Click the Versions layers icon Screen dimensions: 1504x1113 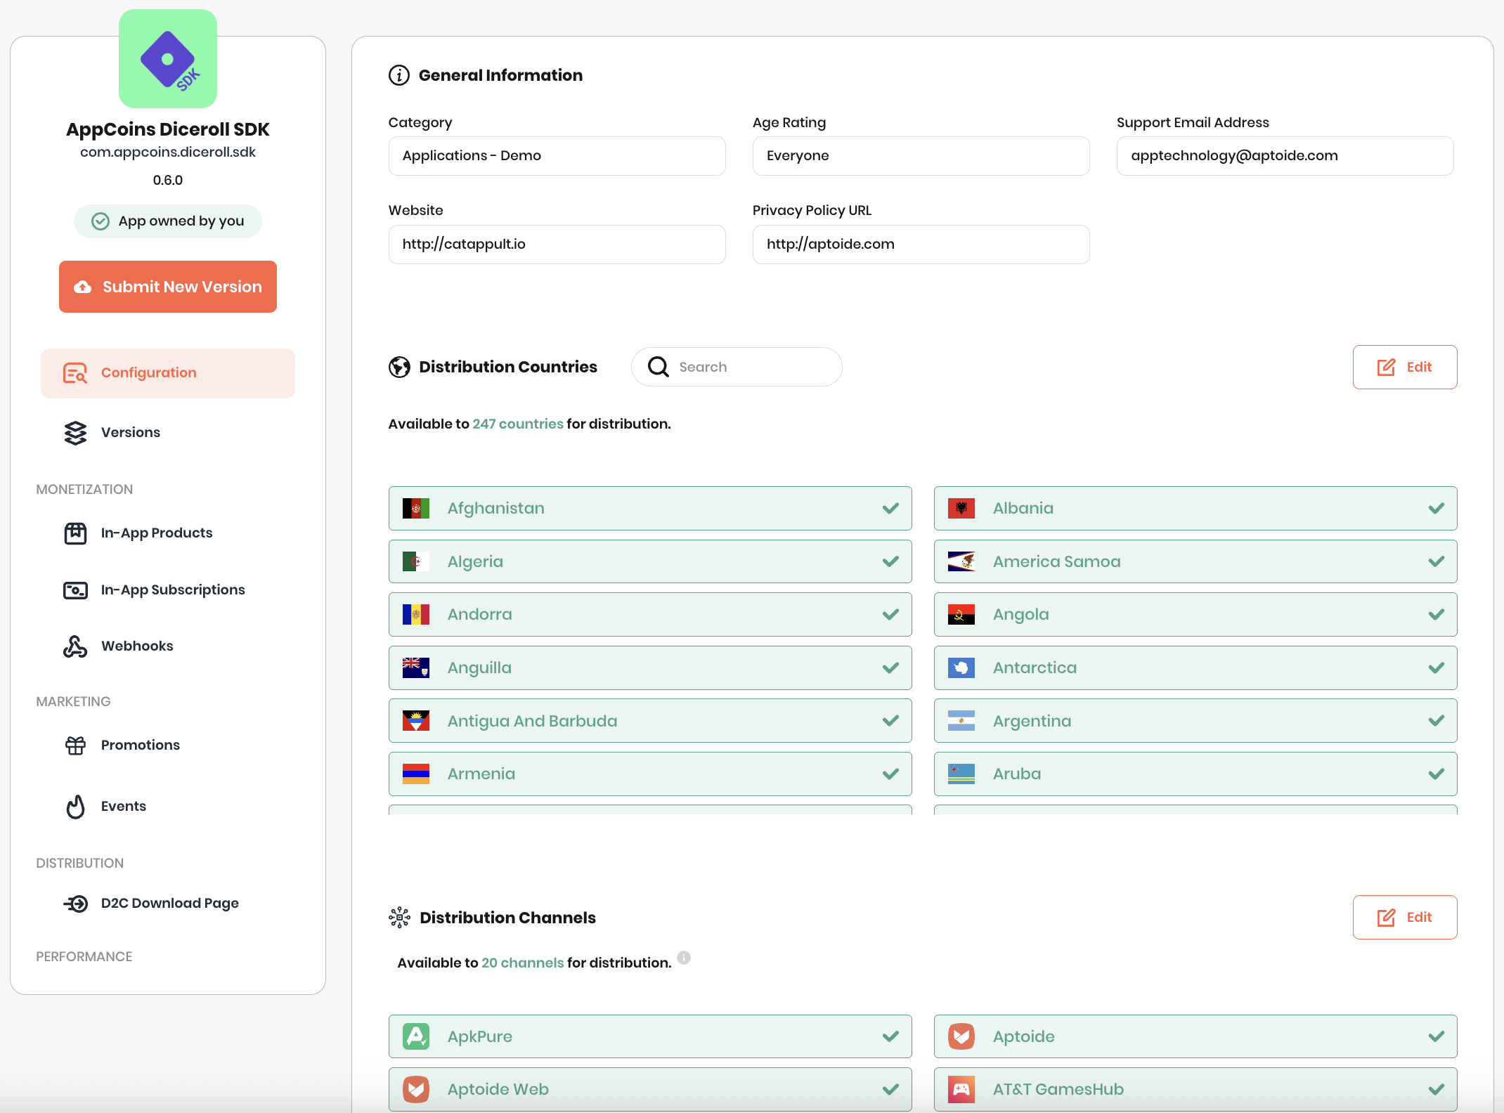click(x=75, y=433)
